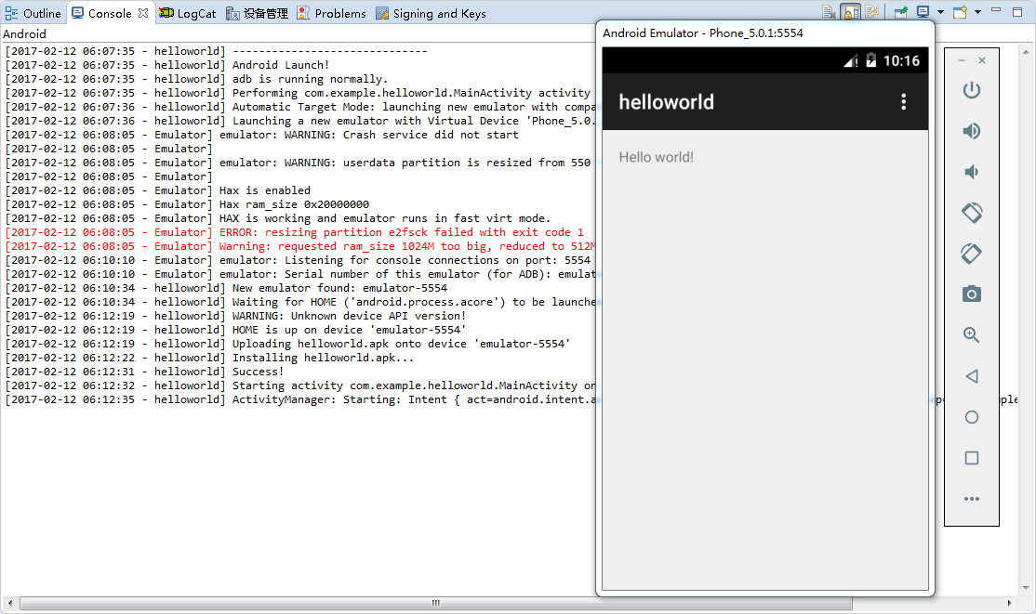The image size is (1036, 614).
Task: Switch to the Problems tab
Action: (332, 13)
